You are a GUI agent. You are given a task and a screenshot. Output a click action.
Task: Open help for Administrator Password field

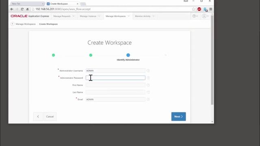tap(148, 78)
